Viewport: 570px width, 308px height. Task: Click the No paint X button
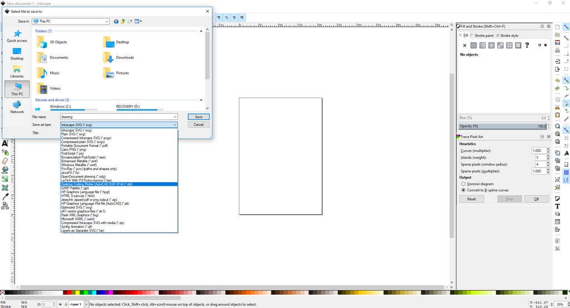465,46
